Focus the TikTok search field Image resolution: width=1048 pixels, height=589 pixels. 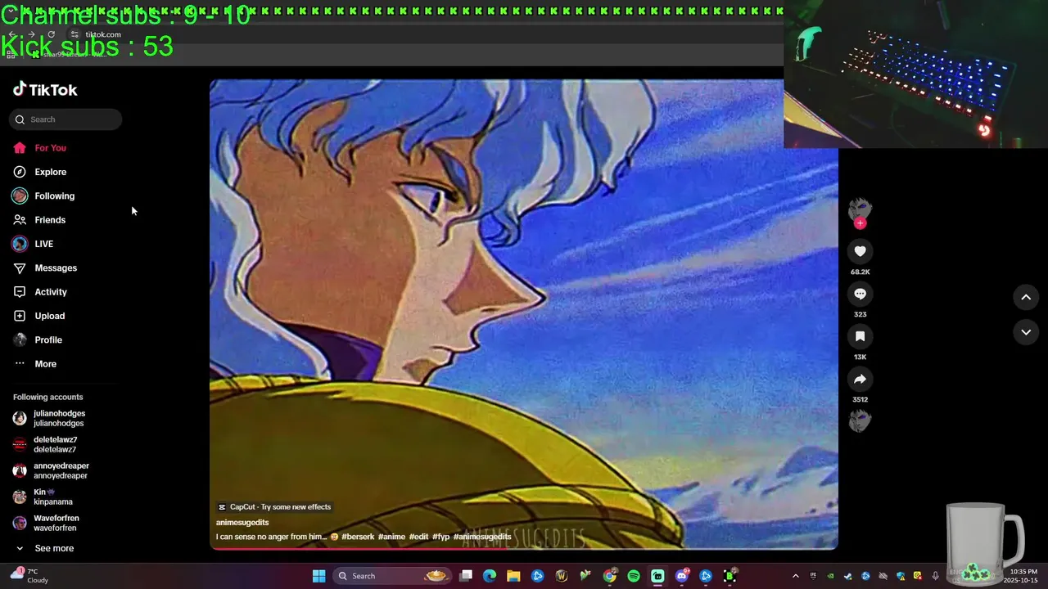(x=65, y=119)
